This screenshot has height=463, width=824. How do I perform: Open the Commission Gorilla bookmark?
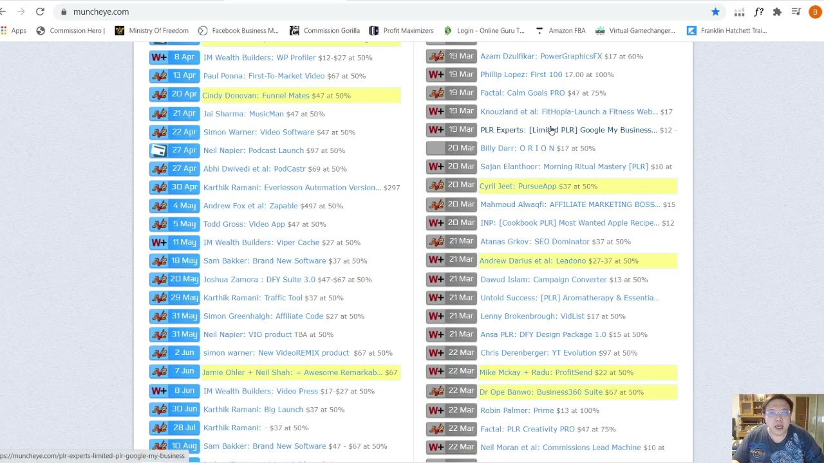point(325,30)
